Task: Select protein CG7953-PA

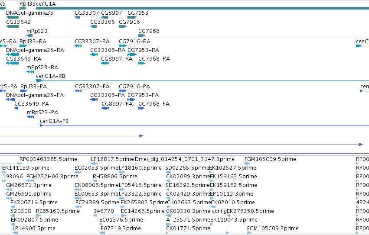Action: point(131,100)
